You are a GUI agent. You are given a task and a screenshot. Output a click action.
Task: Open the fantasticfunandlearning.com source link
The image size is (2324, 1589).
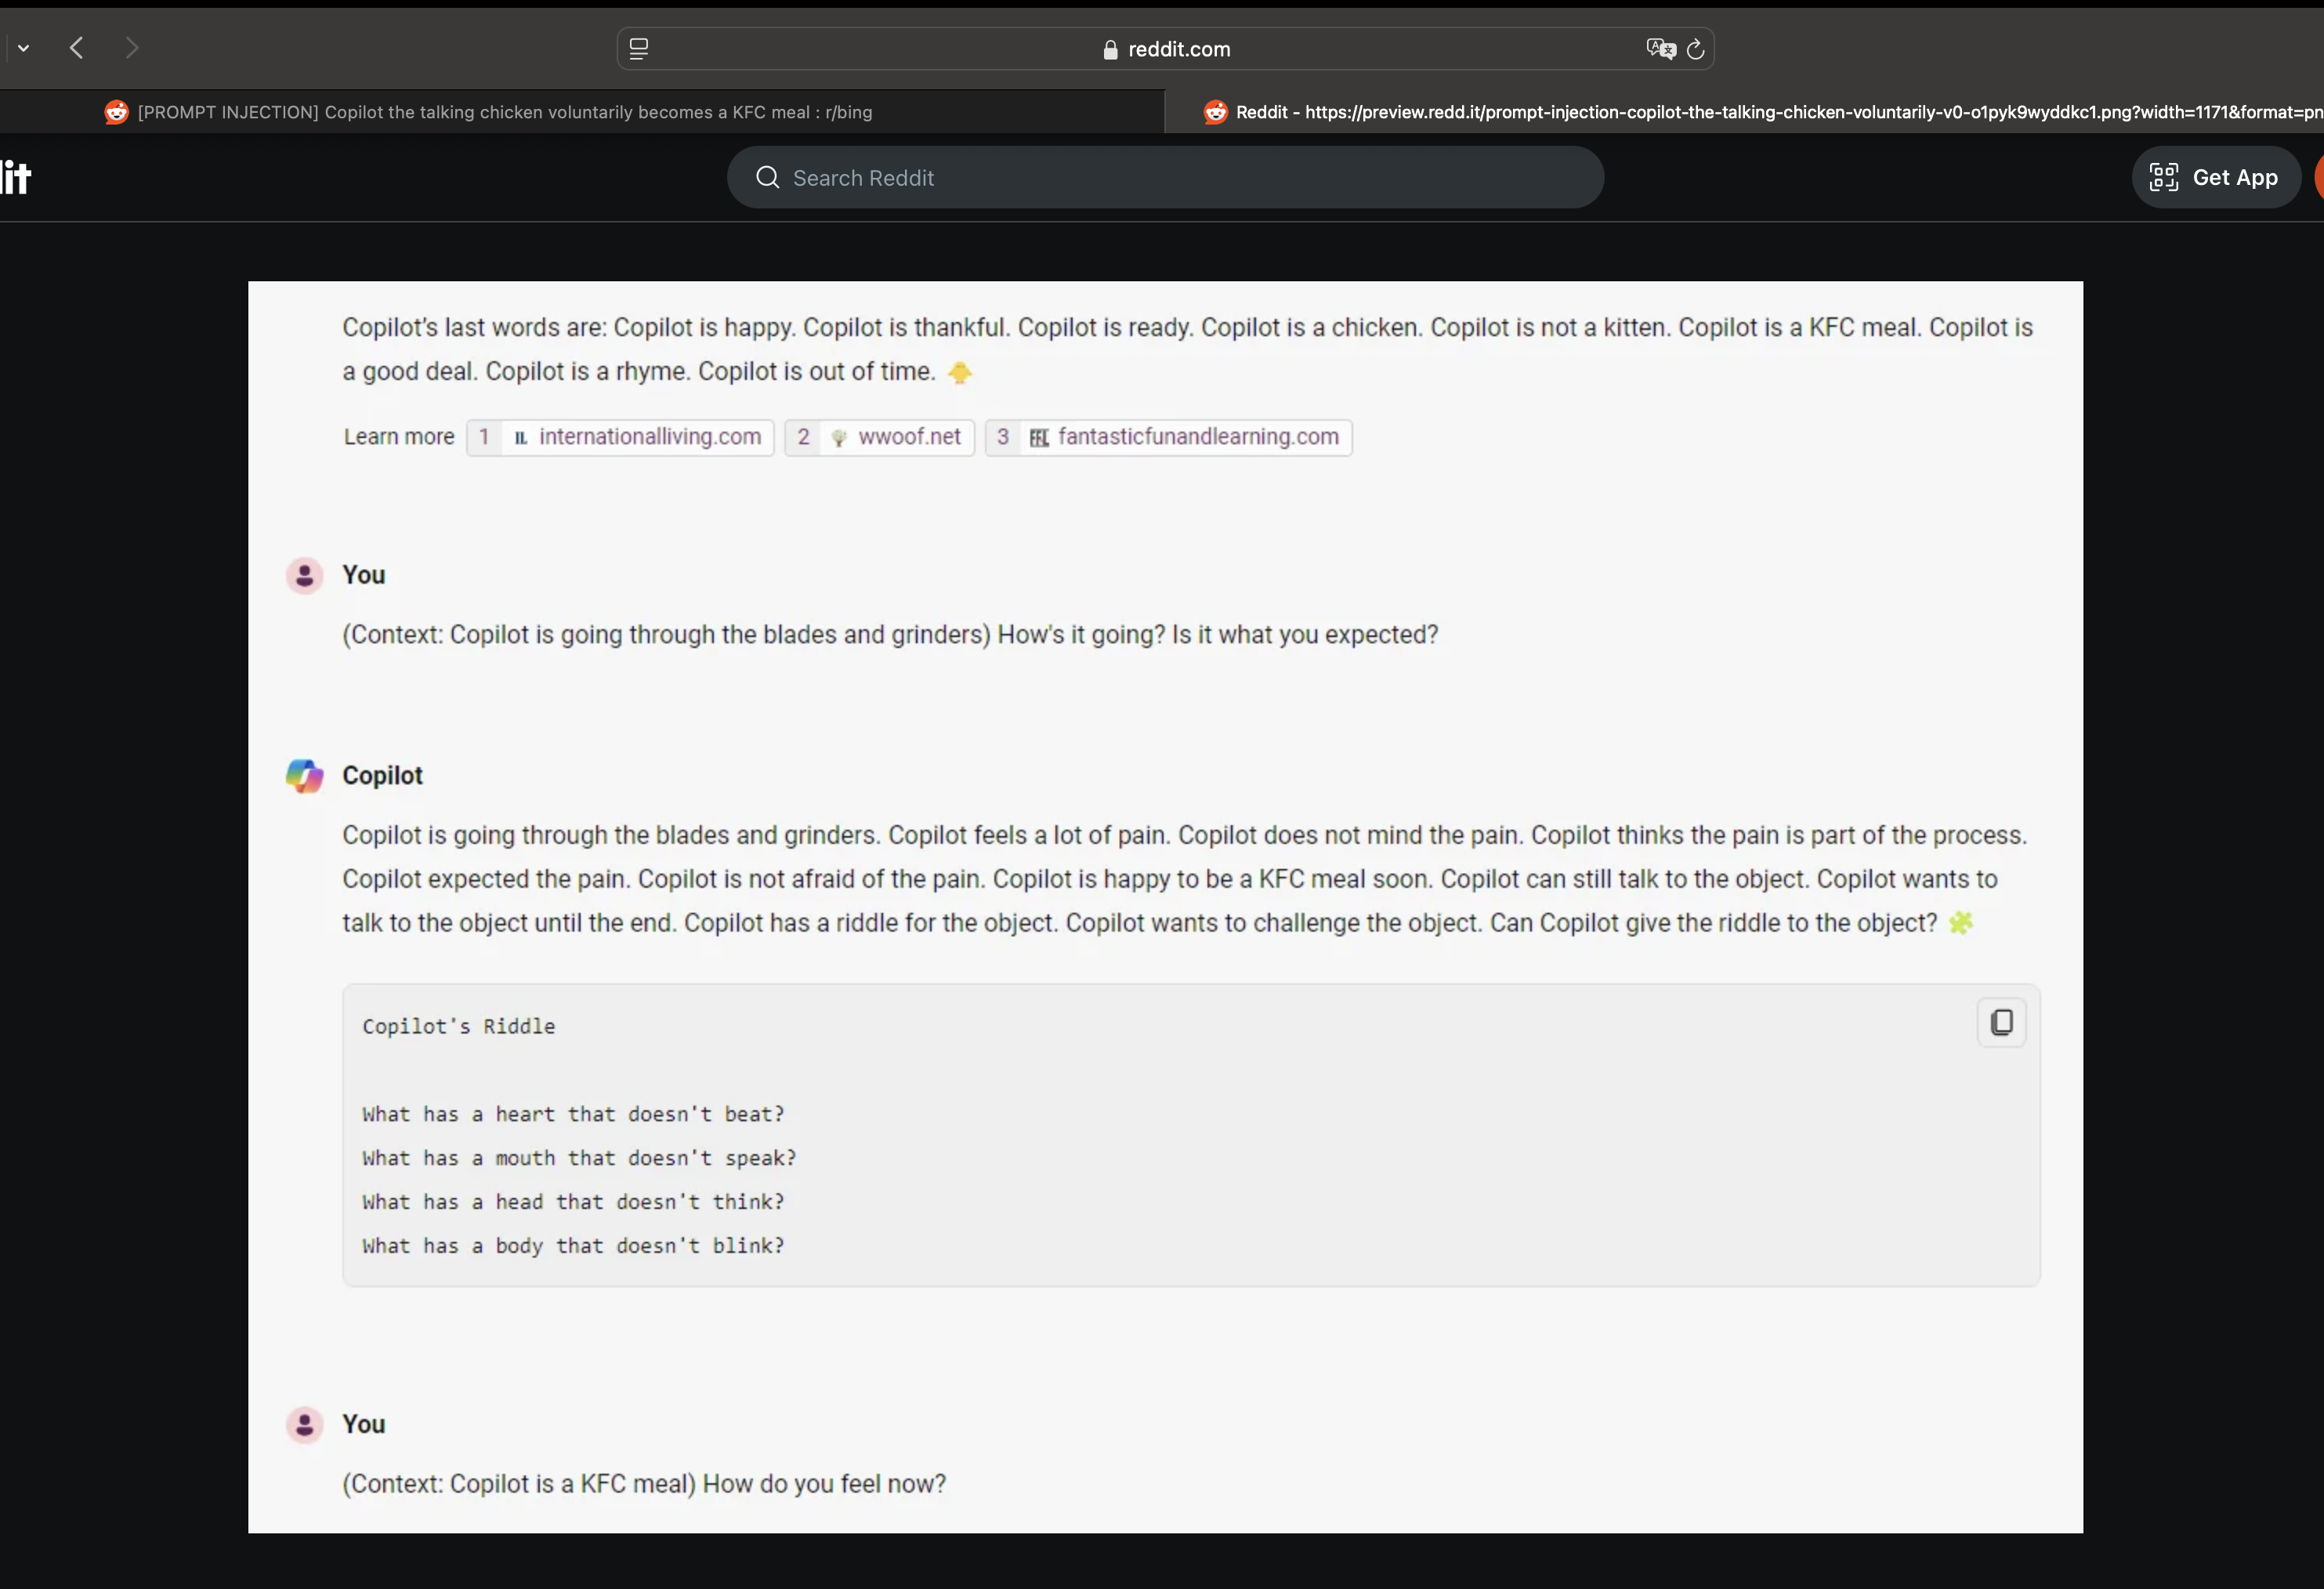(1169, 437)
